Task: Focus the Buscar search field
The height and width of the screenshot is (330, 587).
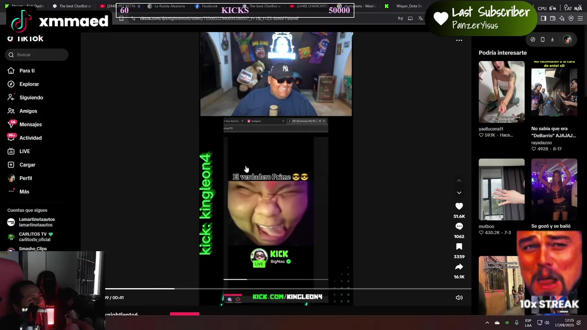Action: coord(37,55)
